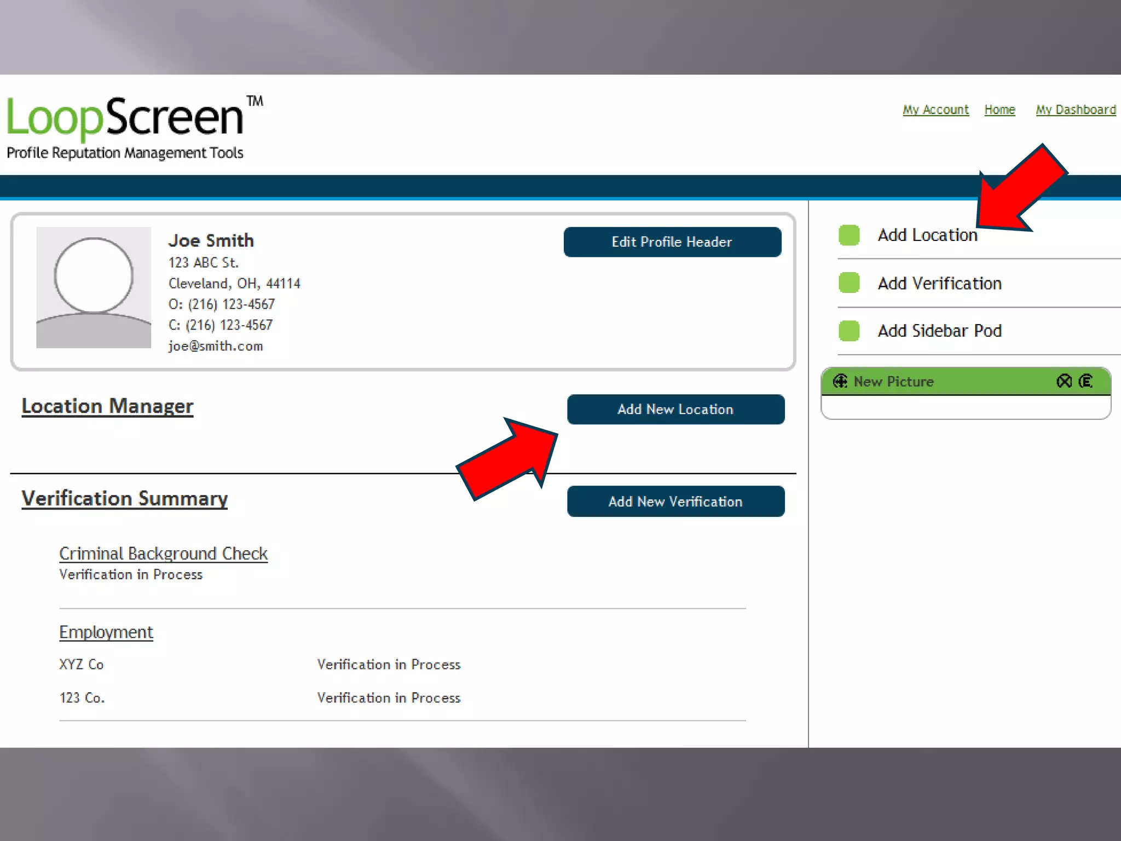Click the move icon on New Picture pod

[840, 381]
